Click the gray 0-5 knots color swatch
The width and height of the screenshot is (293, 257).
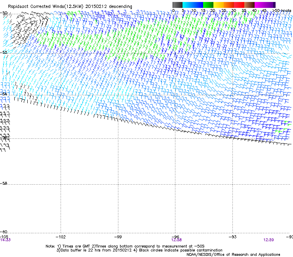coord(177,5)
